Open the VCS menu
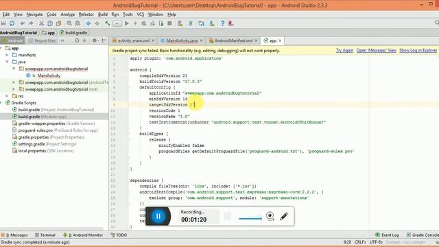Screen dimensions: 439x247 [x=140, y=14]
